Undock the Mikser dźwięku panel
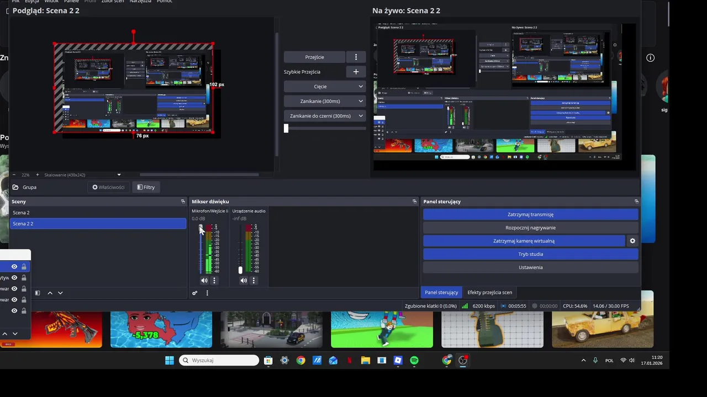707x397 pixels. 414,202
